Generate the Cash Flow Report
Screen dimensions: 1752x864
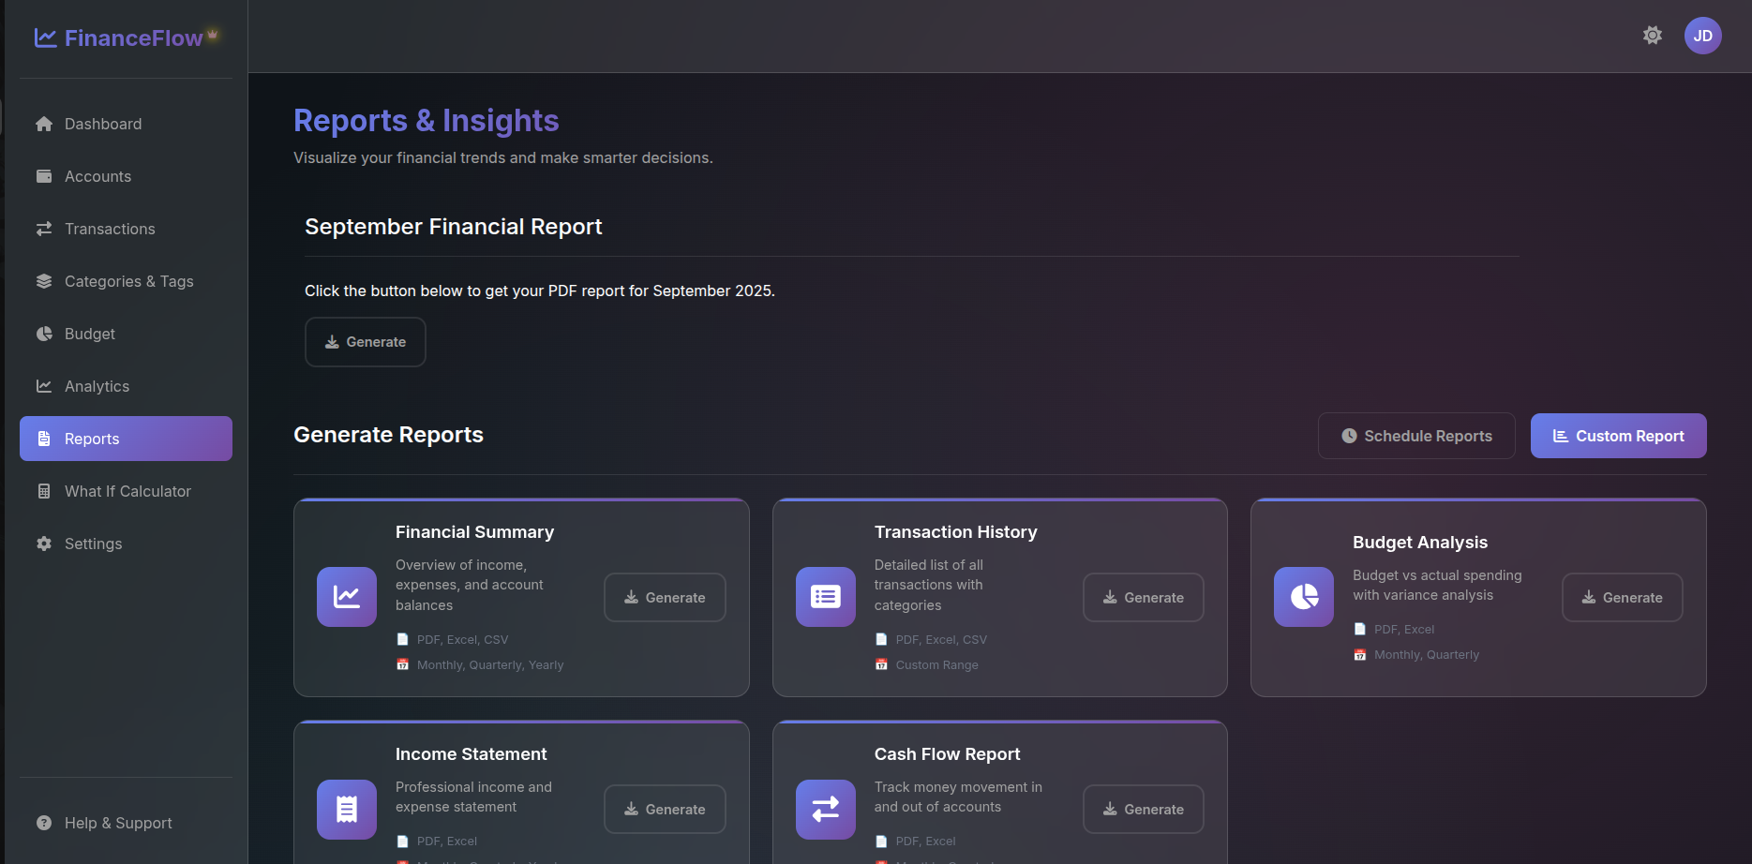click(1143, 810)
